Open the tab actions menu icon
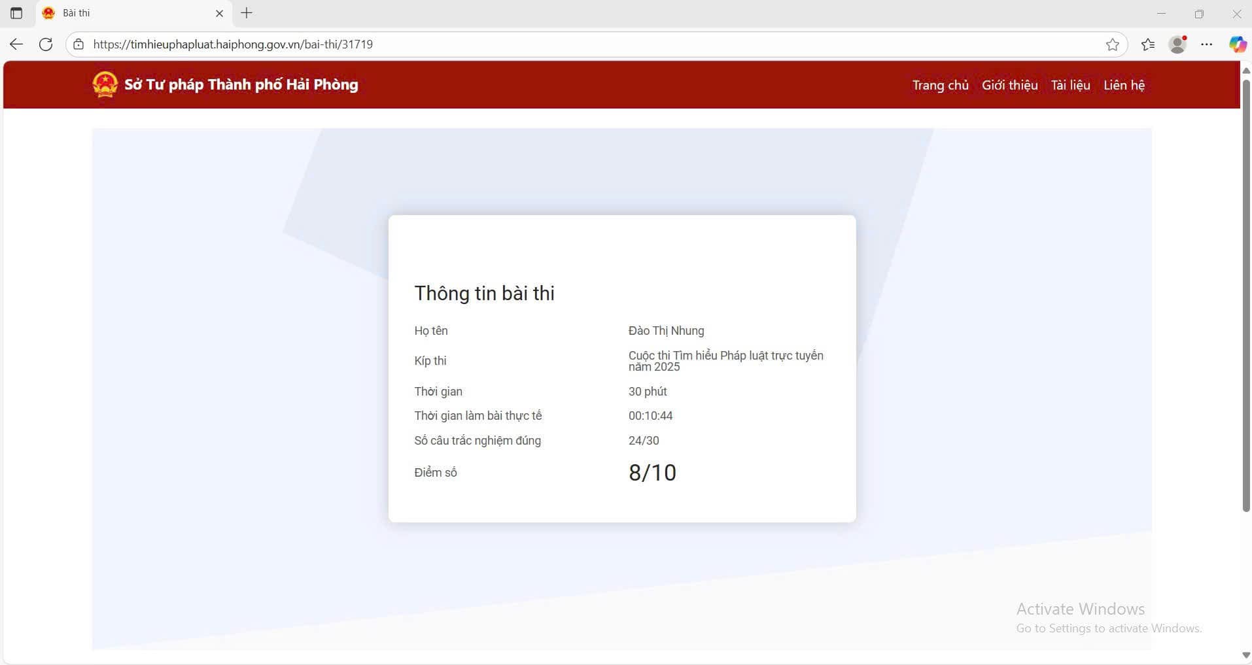The height and width of the screenshot is (665, 1252). point(16,13)
